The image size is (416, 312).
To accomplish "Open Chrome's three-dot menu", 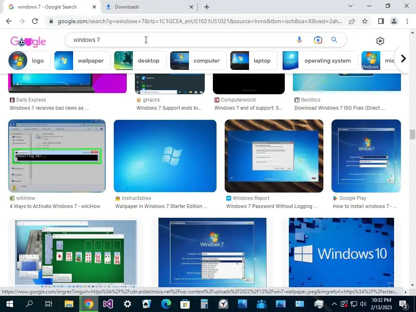I will [407, 21].
